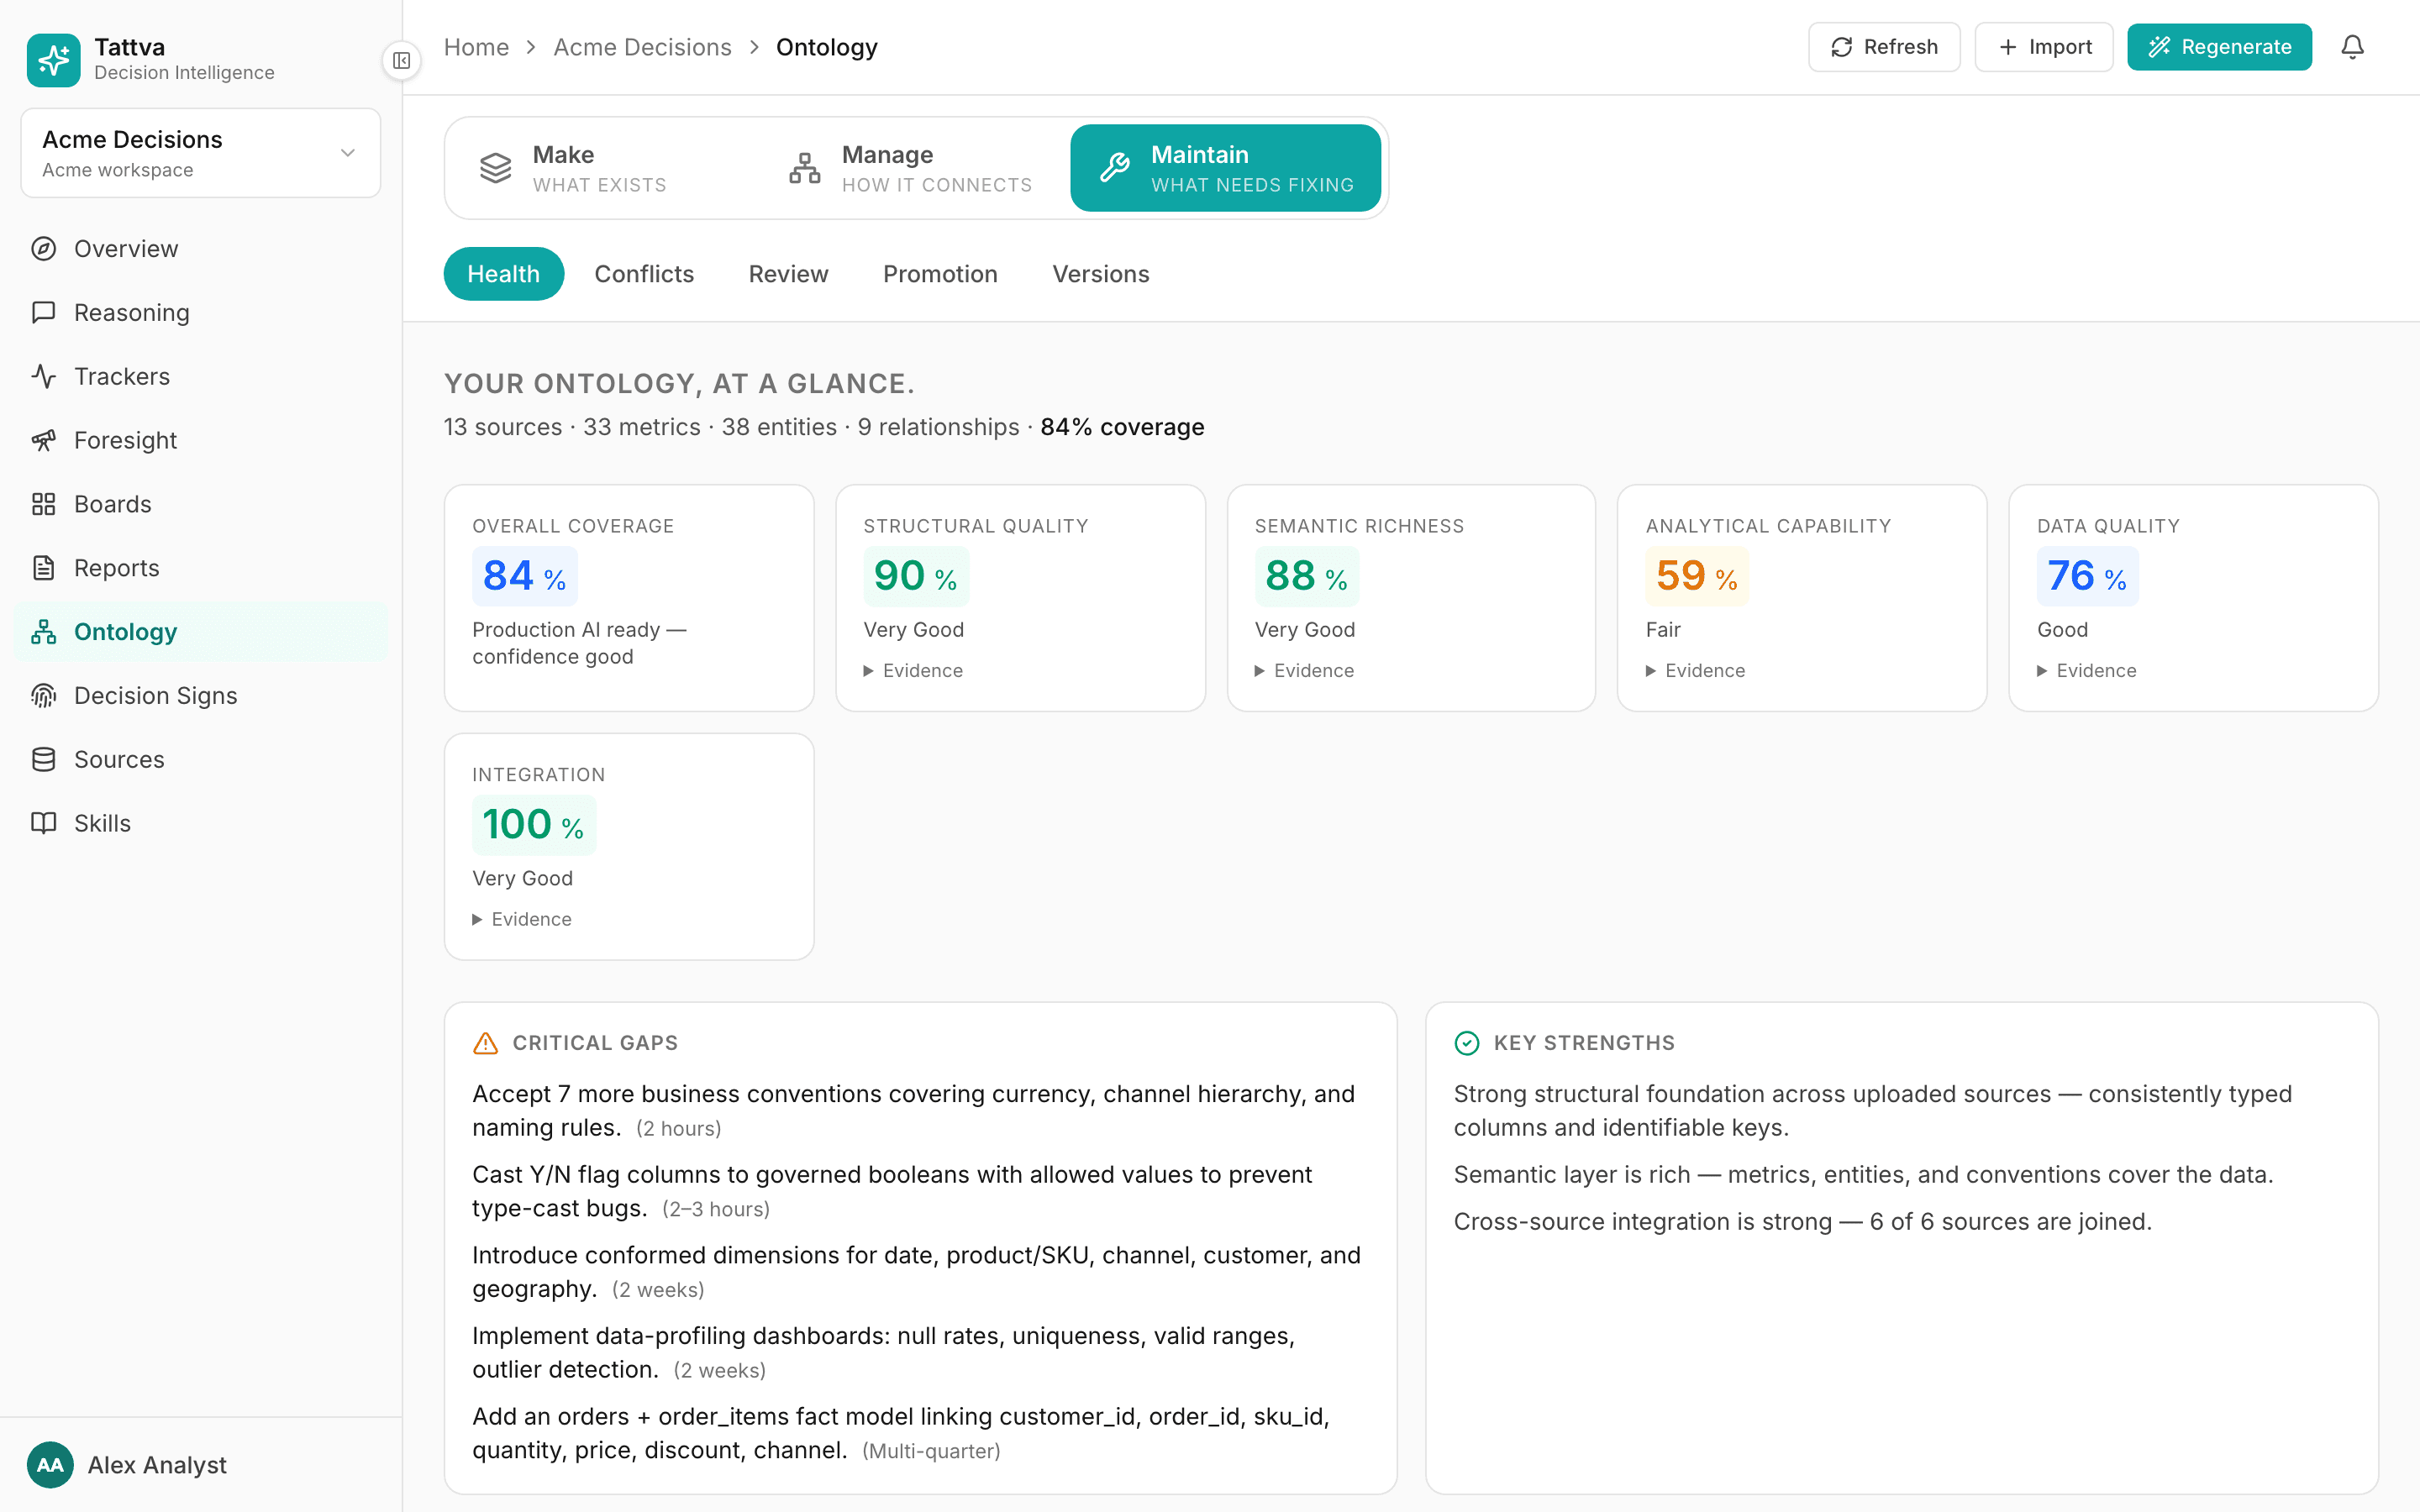Viewport: 2420px width, 1512px height.
Task: Click the Key Strengths check circle icon
Action: click(x=1467, y=1043)
